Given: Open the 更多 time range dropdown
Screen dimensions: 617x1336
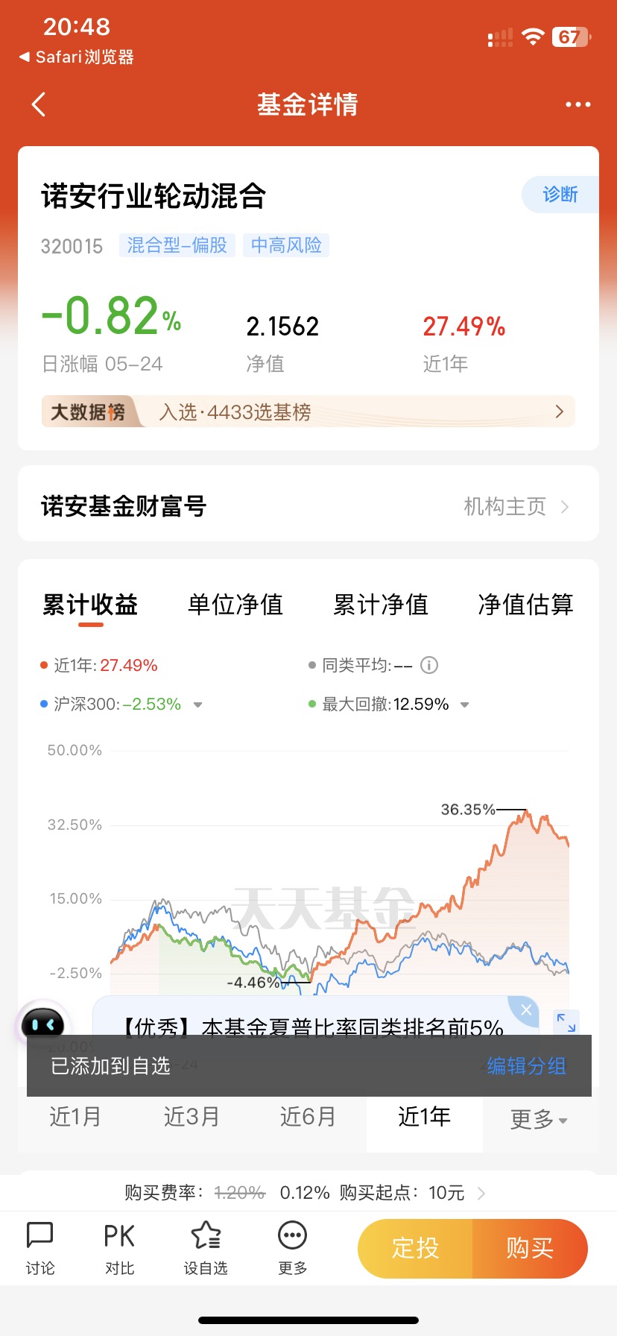Looking at the screenshot, I should (539, 1118).
